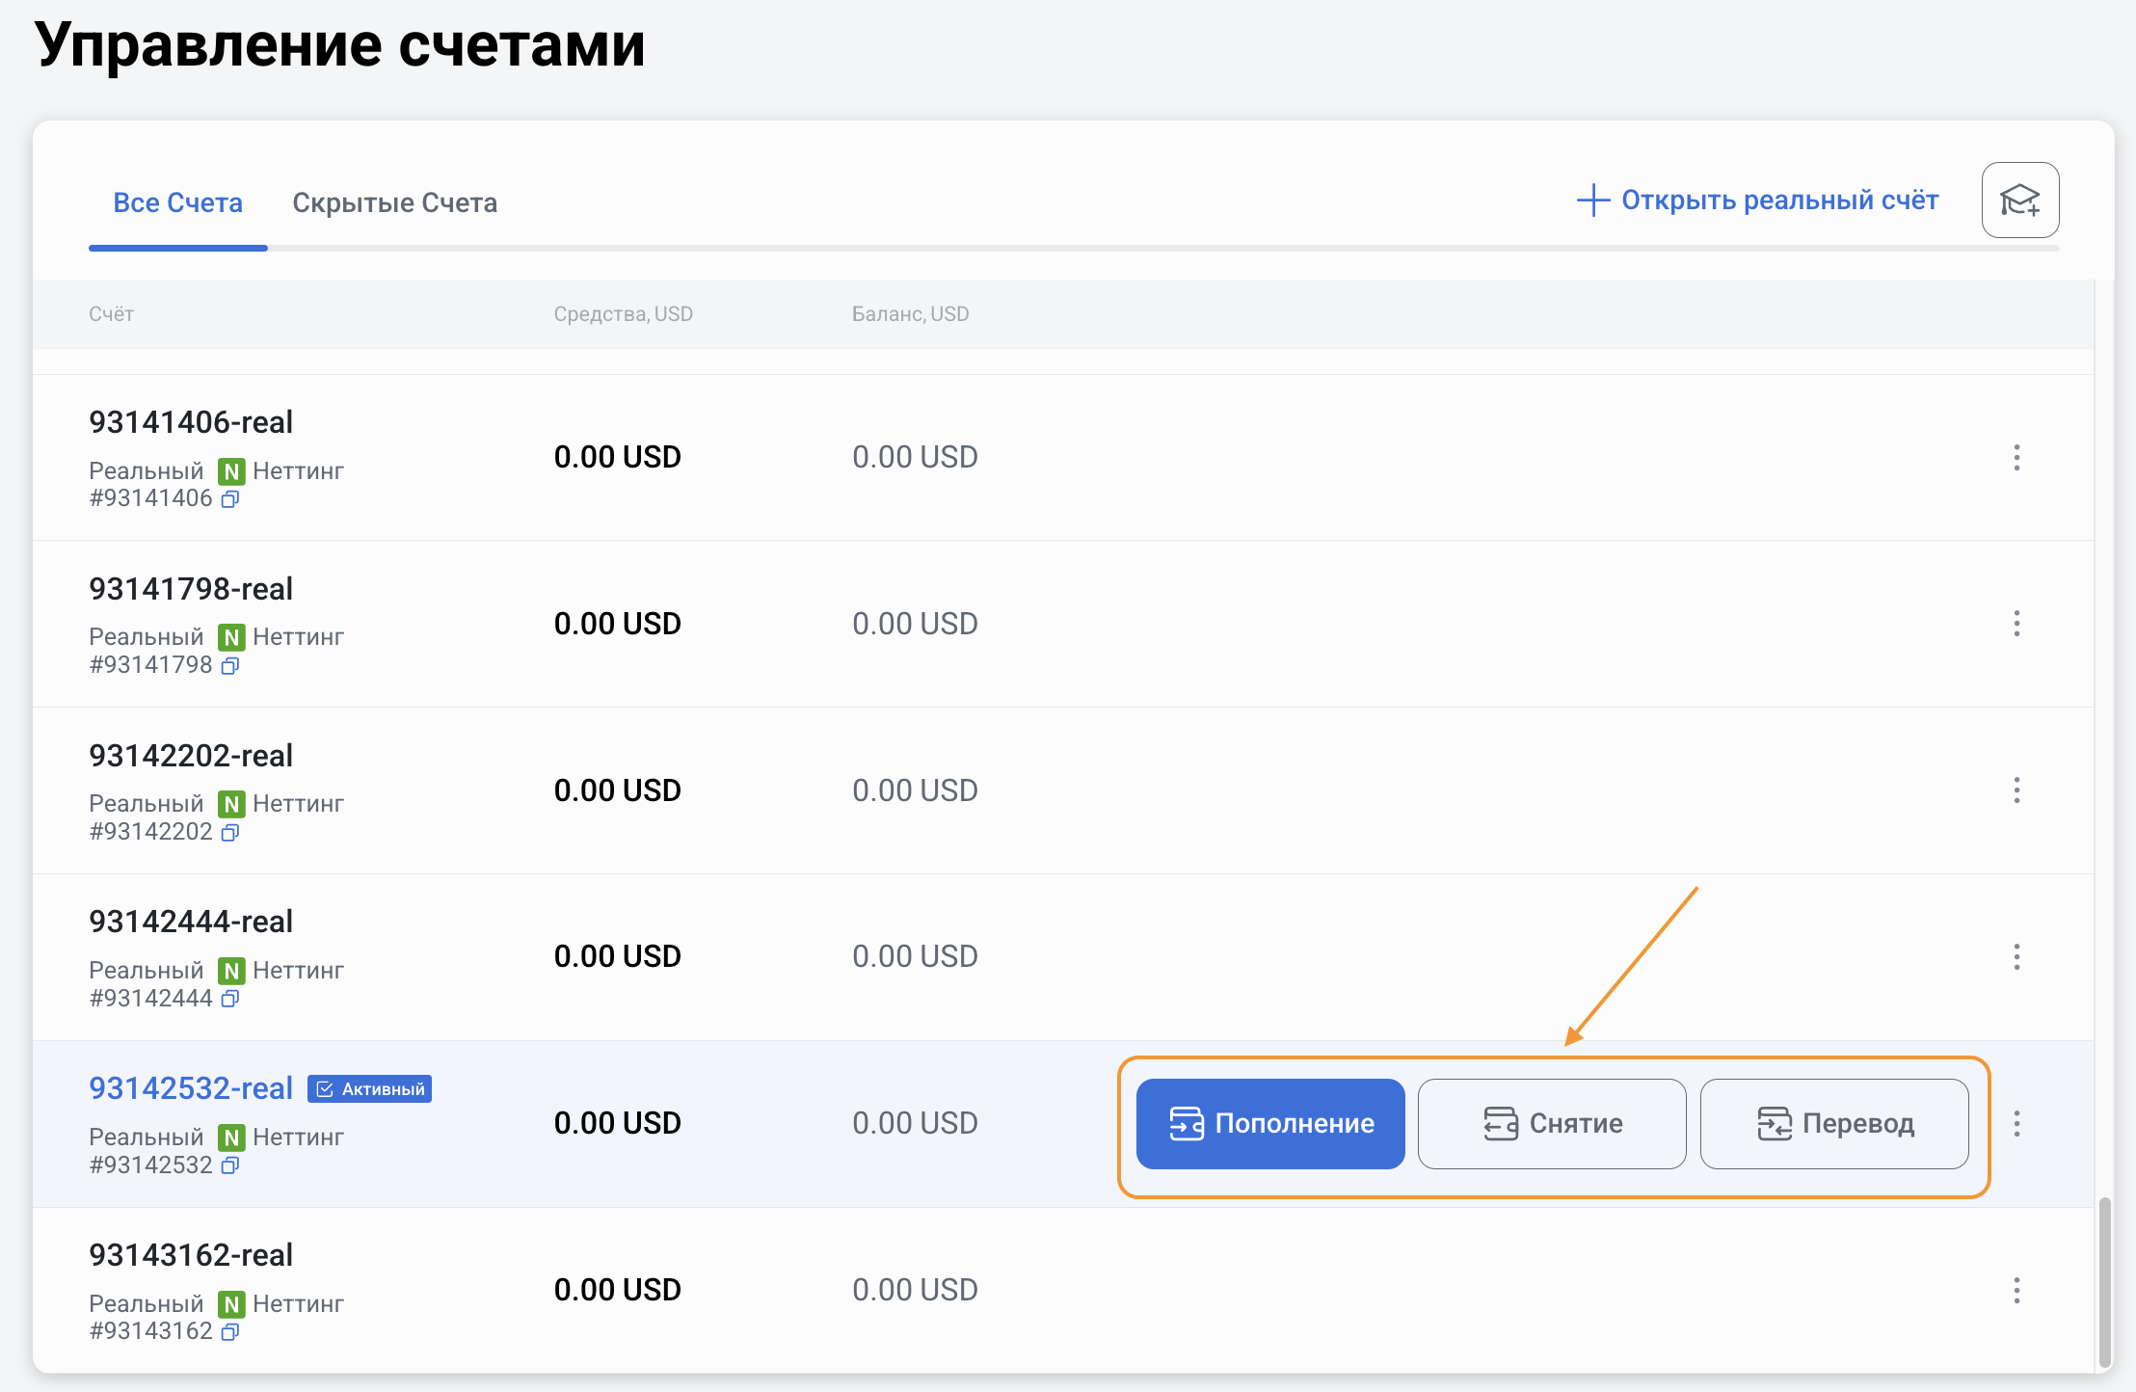
Task: Click Открыть реальный счёт link
Action: pyautogui.click(x=1757, y=200)
